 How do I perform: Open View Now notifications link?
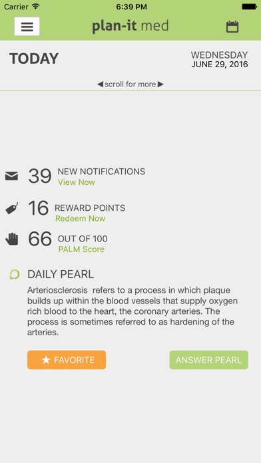[x=77, y=182]
